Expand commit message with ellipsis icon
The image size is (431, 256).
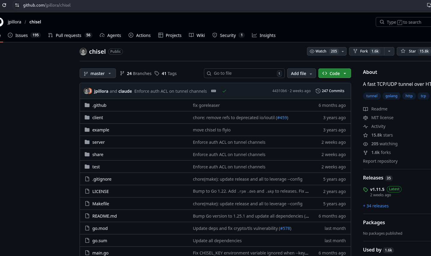(x=214, y=91)
